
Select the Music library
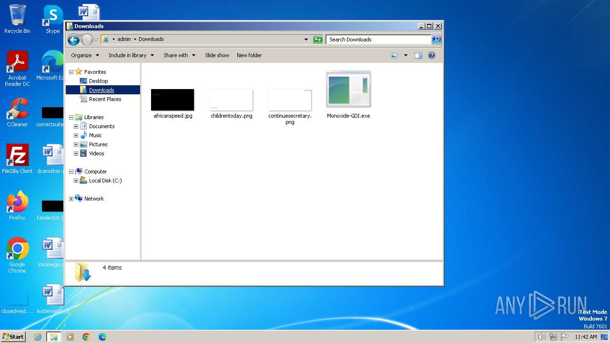click(95, 135)
